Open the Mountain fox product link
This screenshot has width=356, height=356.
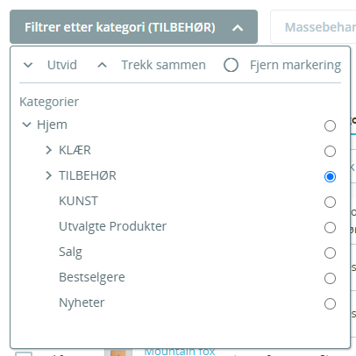180,352
